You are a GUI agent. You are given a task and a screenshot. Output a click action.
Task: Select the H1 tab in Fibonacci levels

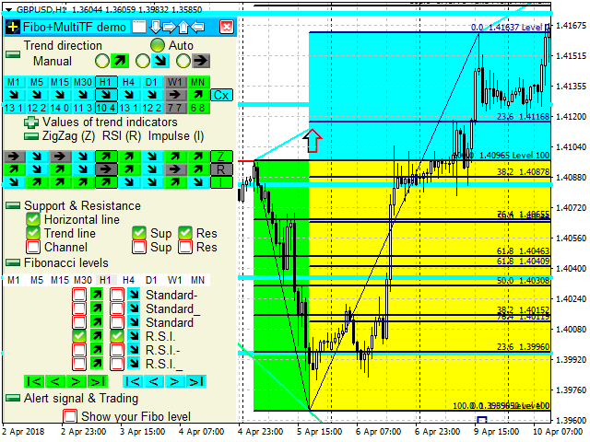point(106,280)
